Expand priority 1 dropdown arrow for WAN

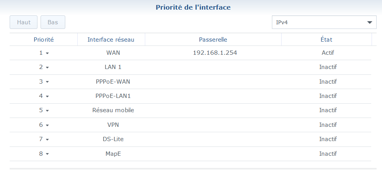tap(47, 53)
